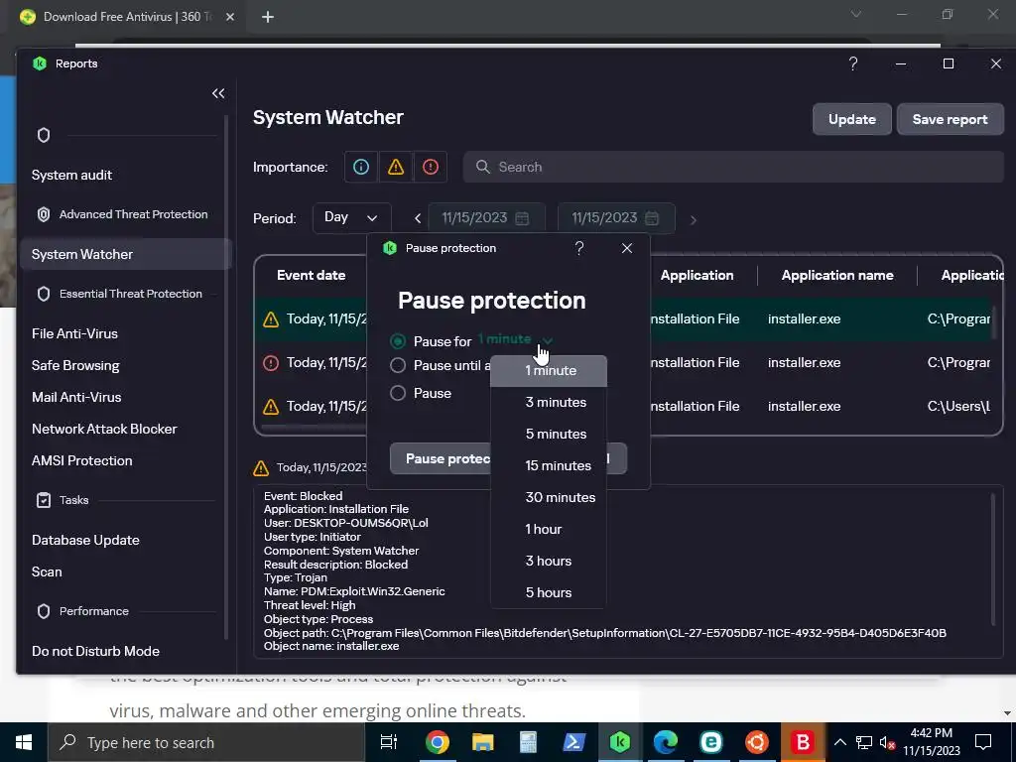
Task: Click the informational importance filter icon
Action: 361,167
